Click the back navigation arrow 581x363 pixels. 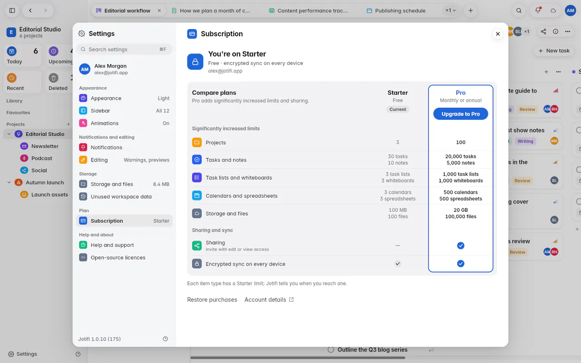point(30,10)
